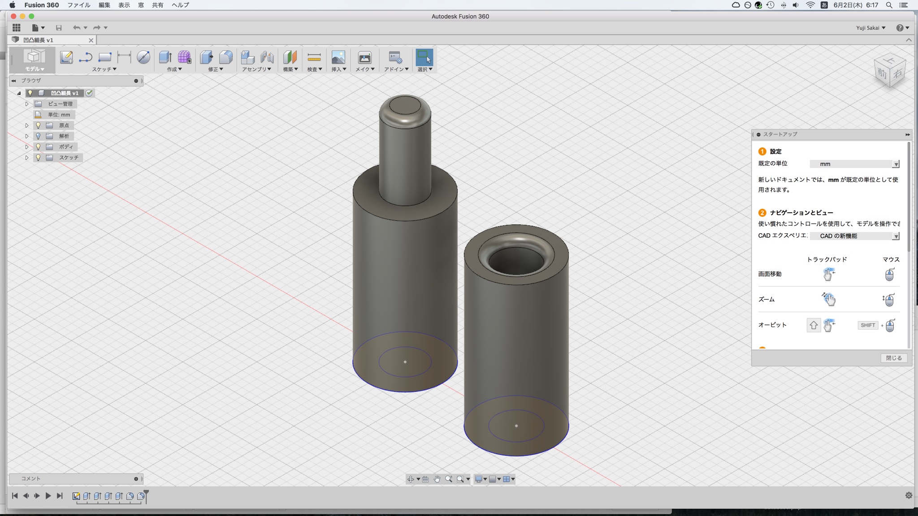This screenshot has height=516, width=918.
Task: Open the Yuji Sakai account menu
Action: [x=870, y=28]
